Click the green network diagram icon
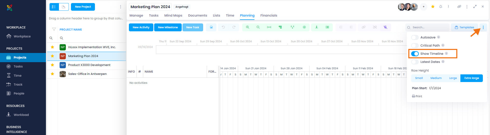Viewport: 490px width, 135px height. pyautogui.click(x=292, y=27)
